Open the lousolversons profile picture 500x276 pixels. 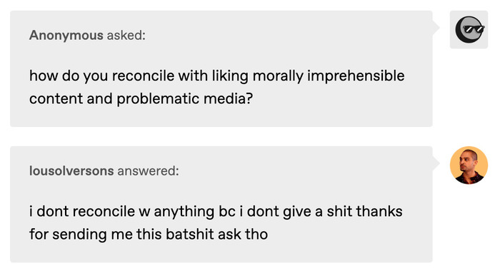point(469,165)
